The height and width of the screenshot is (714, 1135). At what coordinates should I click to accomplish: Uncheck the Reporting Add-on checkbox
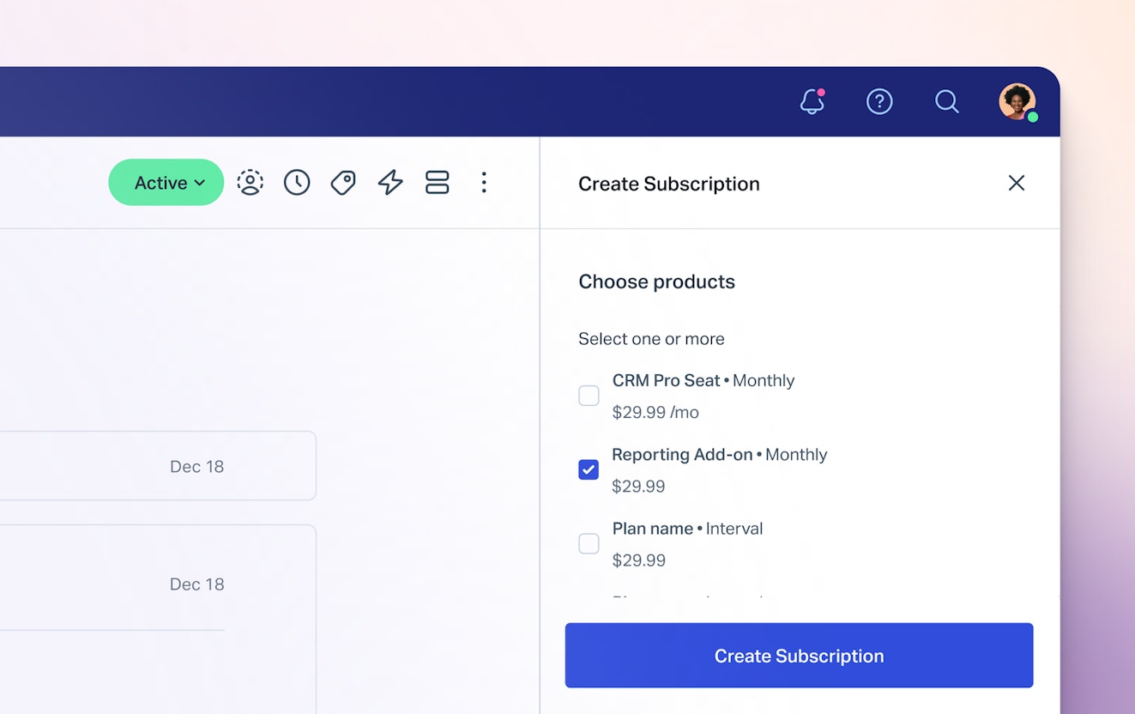[589, 469]
